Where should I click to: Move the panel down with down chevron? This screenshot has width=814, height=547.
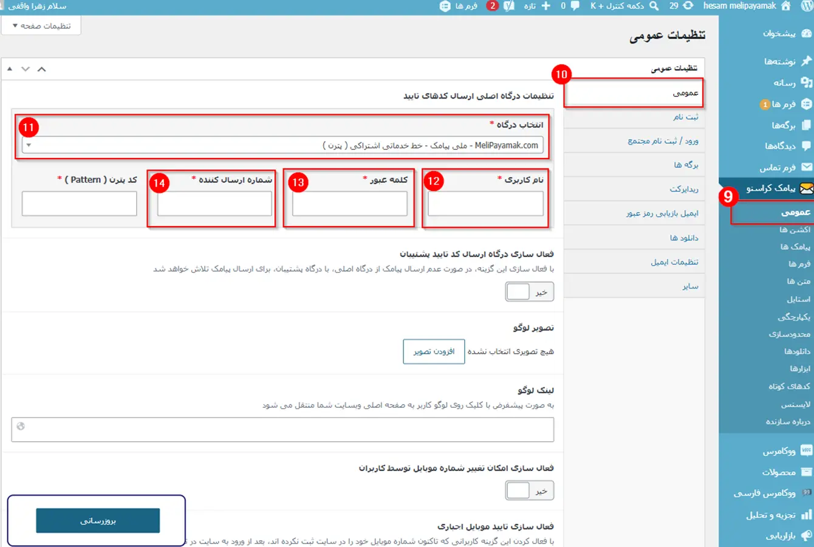pyautogui.click(x=26, y=69)
